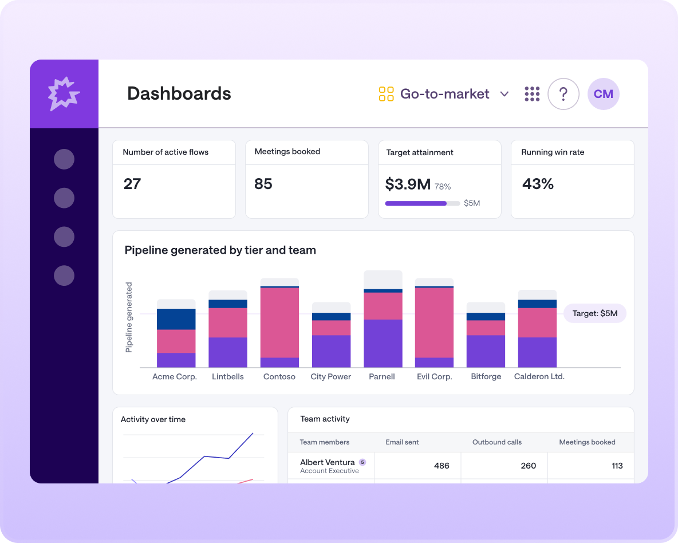Click the yellow dashboard grid icon
The image size is (678, 543).
(386, 94)
